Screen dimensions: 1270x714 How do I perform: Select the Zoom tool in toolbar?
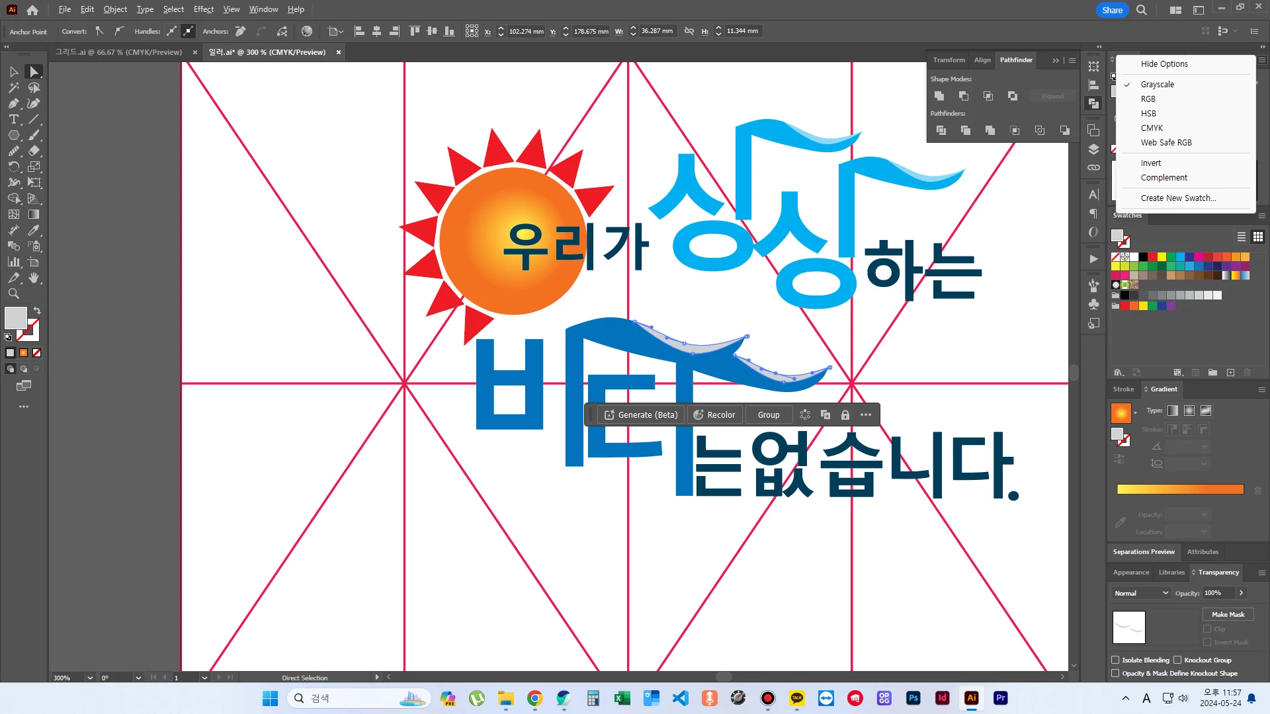[13, 294]
